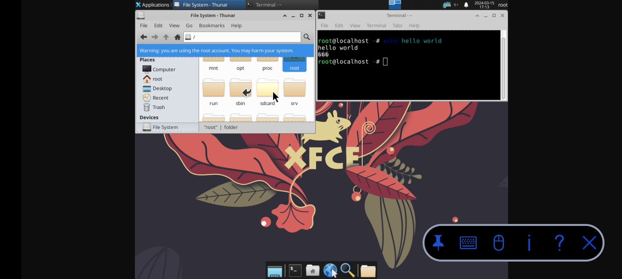Screen dimensions: 622x279
Task: Open the Bookmarks menu in Thunar
Action: pos(212,26)
